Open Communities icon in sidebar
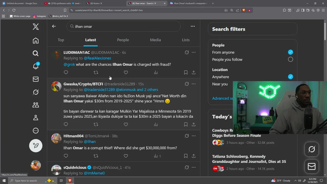The image size is (327, 184). click(x=36, y=105)
